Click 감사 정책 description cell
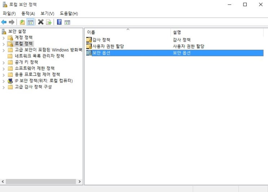Image resolution: width=268 pixels, height=192 pixels. 181,40
